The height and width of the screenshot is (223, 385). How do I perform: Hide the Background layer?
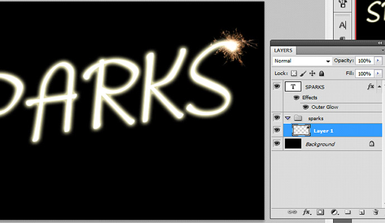[277, 143]
